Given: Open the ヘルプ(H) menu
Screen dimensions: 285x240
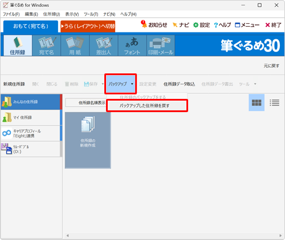Looking at the screenshot, I should (128, 14).
